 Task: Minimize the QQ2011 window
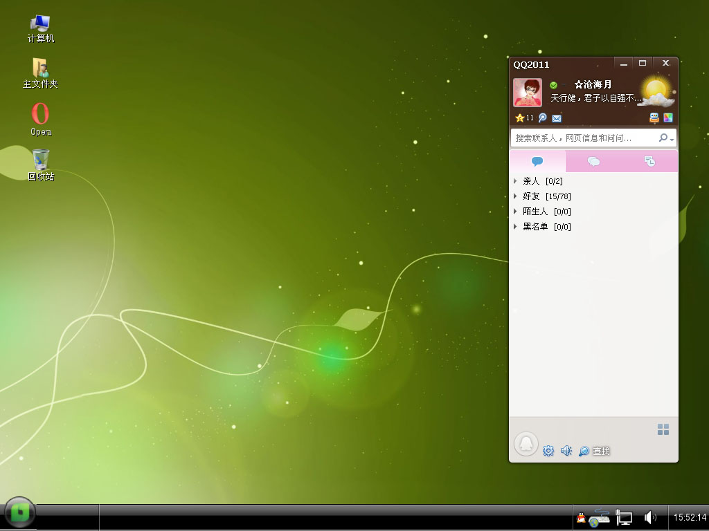(x=624, y=64)
